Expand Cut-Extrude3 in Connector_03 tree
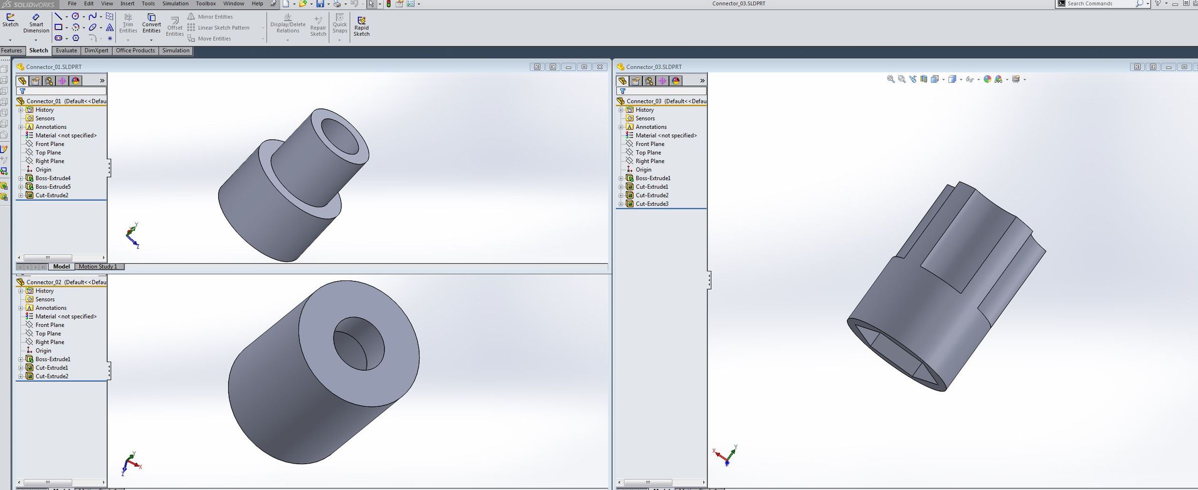Viewport: 1198px width, 490px height. pos(621,204)
